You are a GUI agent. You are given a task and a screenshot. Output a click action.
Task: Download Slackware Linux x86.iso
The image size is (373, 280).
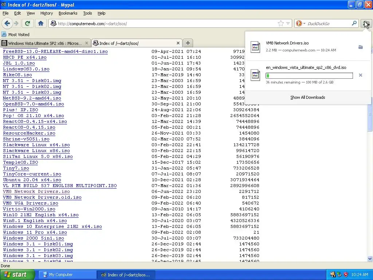point(36,151)
